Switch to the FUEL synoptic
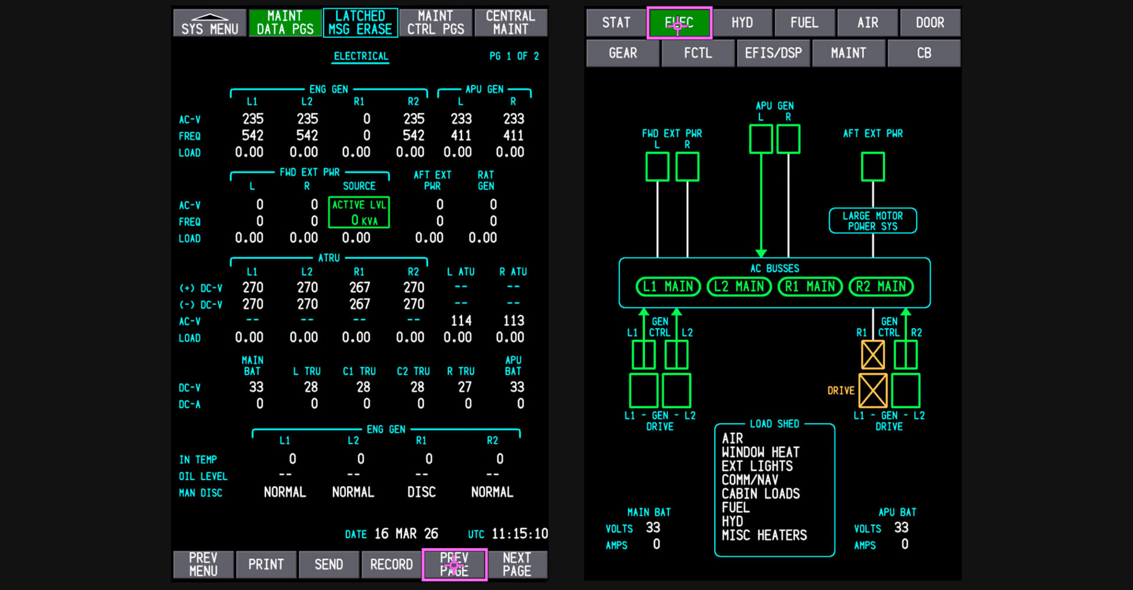The width and height of the screenshot is (1133, 590). pos(805,23)
